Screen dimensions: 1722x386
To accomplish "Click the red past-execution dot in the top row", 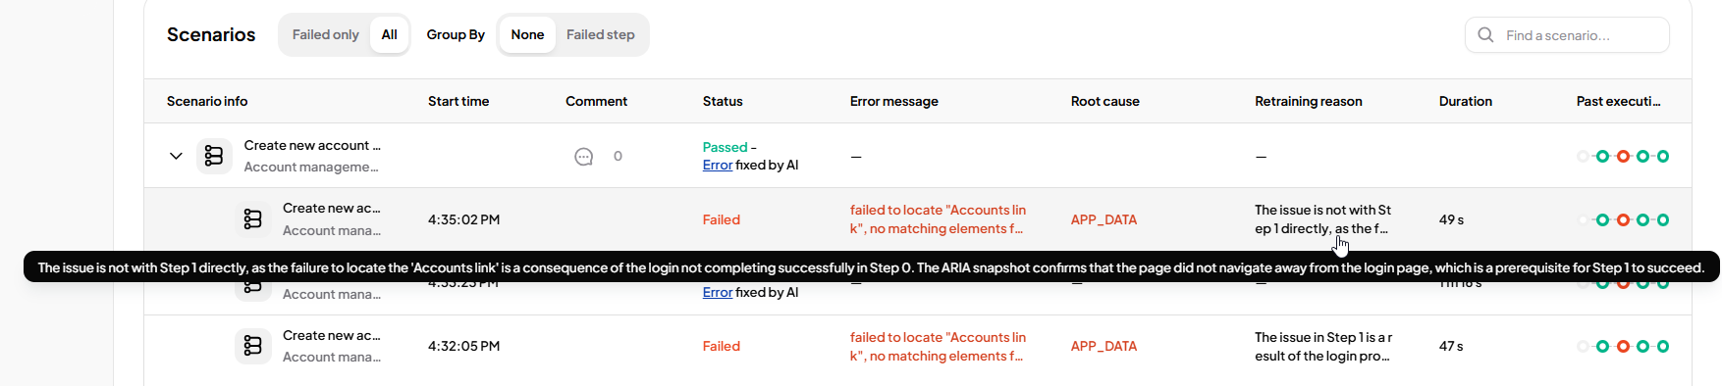I will [x=1623, y=157].
